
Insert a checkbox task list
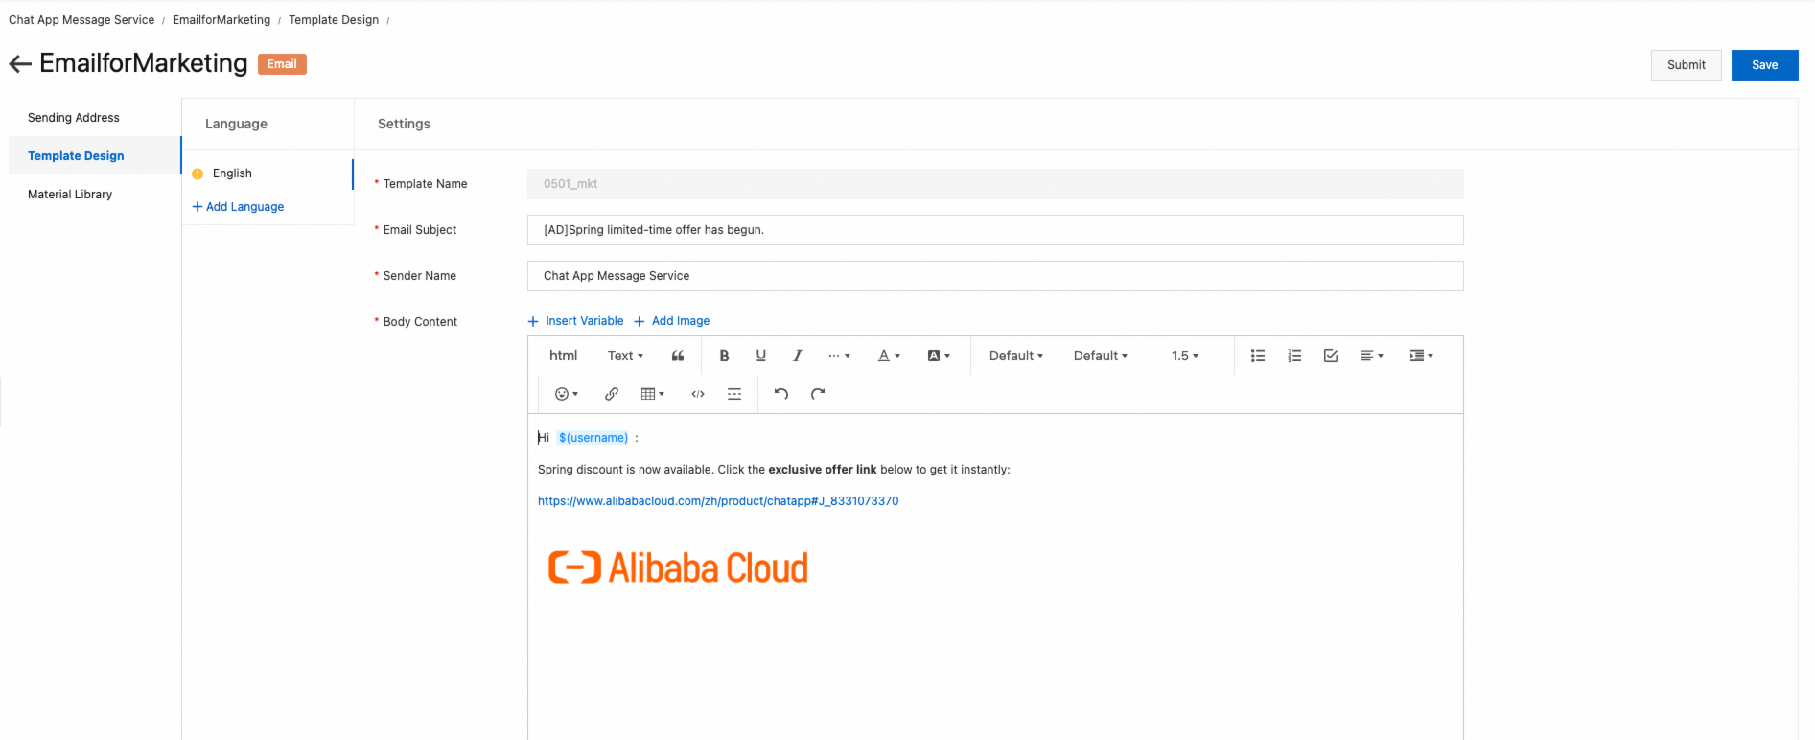pos(1331,356)
